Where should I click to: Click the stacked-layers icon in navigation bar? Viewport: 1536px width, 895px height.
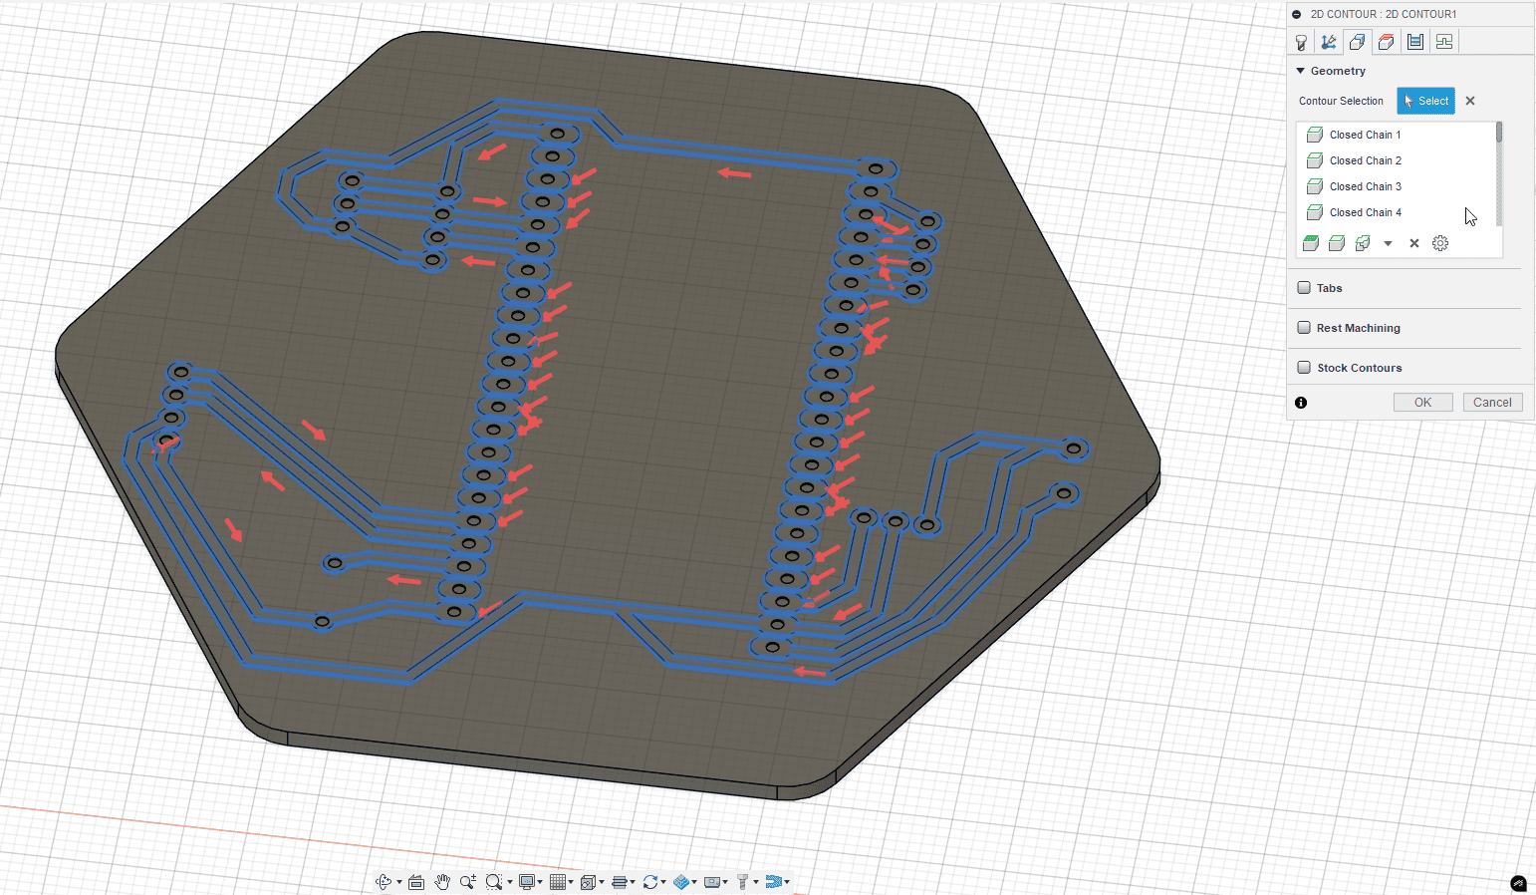click(x=620, y=882)
